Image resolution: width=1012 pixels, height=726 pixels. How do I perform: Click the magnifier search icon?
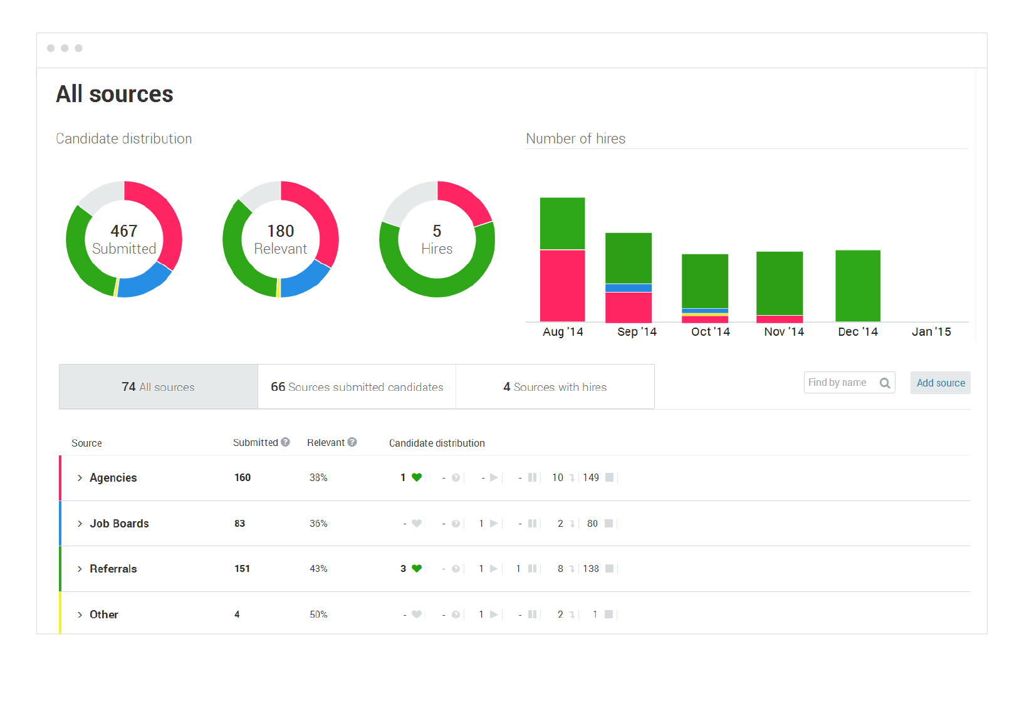point(884,383)
